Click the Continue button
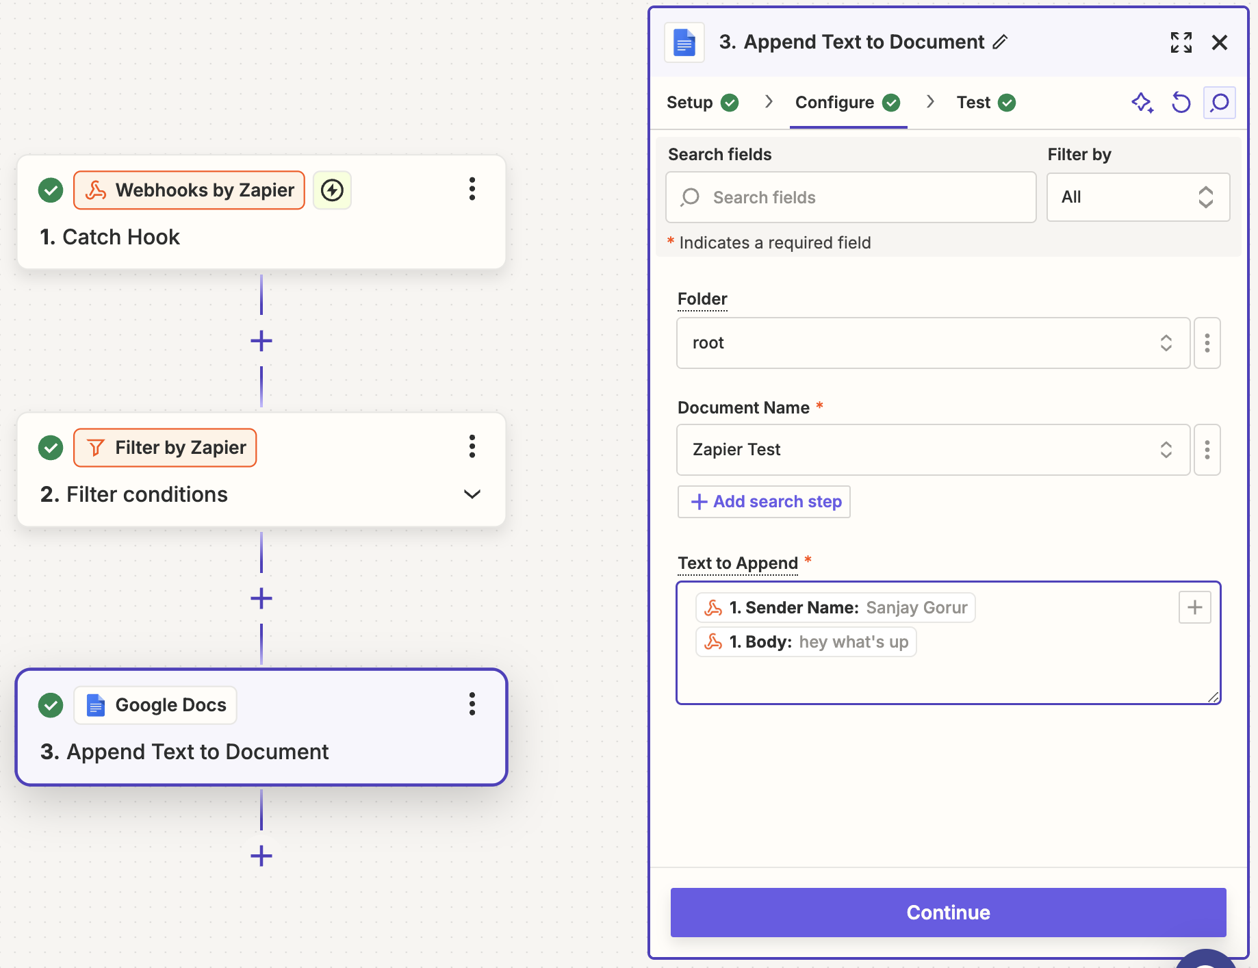This screenshot has height=968, width=1258. (x=949, y=913)
